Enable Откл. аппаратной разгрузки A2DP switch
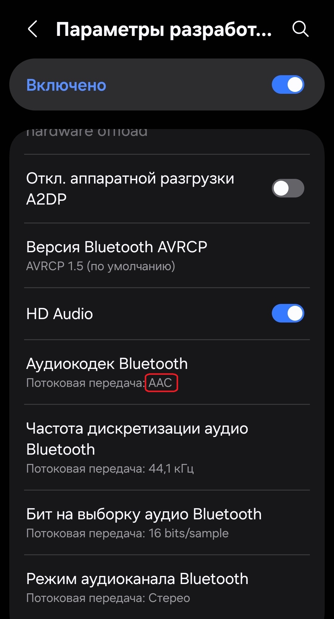Screen dimensions: 334x619 pos(288,188)
